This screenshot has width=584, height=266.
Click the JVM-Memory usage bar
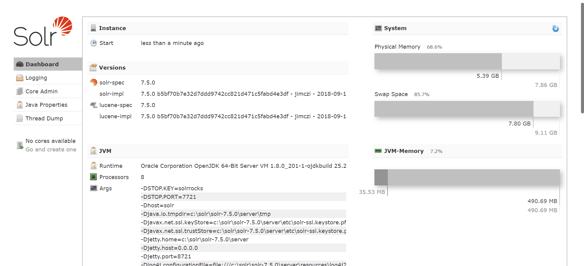coord(467,178)
